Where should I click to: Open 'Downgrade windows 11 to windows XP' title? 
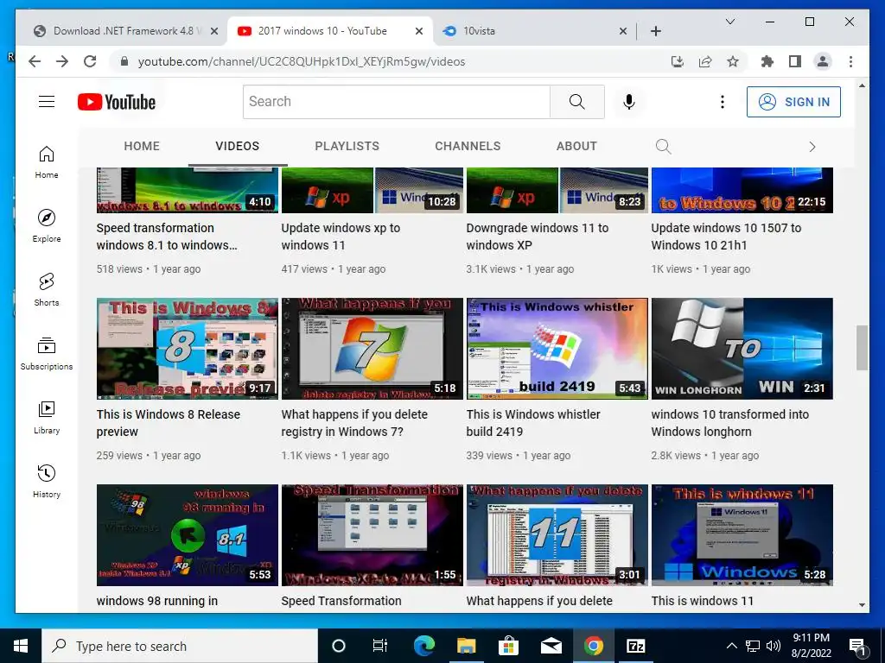[x=538, y=237]
